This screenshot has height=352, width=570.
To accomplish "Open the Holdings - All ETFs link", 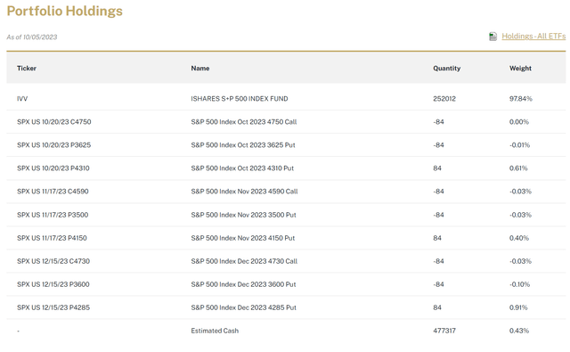I will point(533,37).
